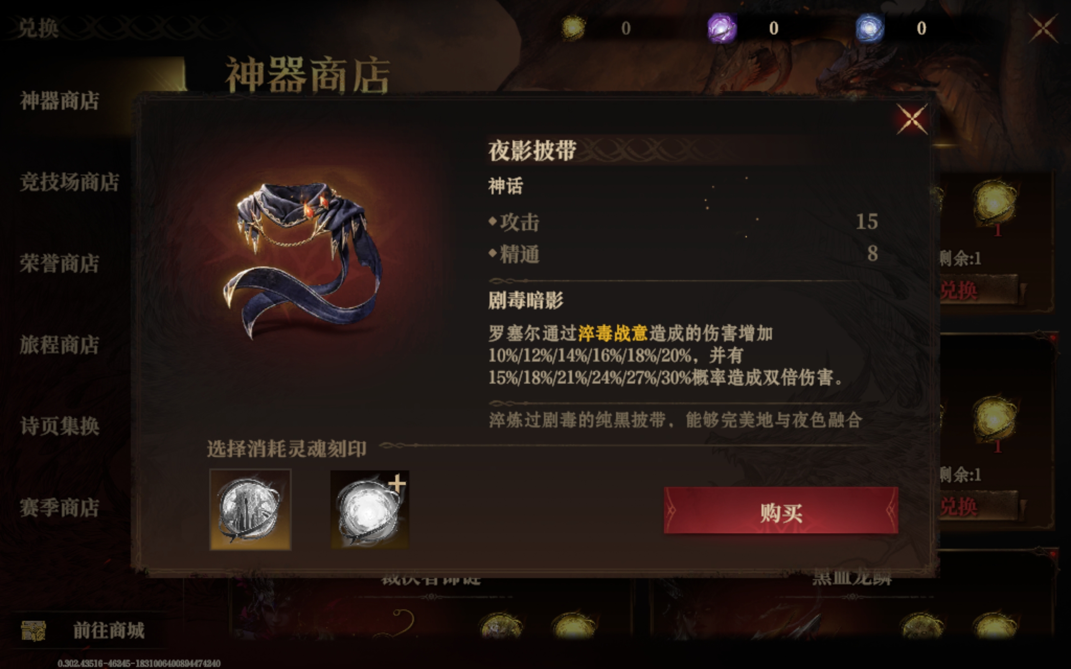Click the purple orb currency icon
The image size is (1071, 669).
pos(721,28)
